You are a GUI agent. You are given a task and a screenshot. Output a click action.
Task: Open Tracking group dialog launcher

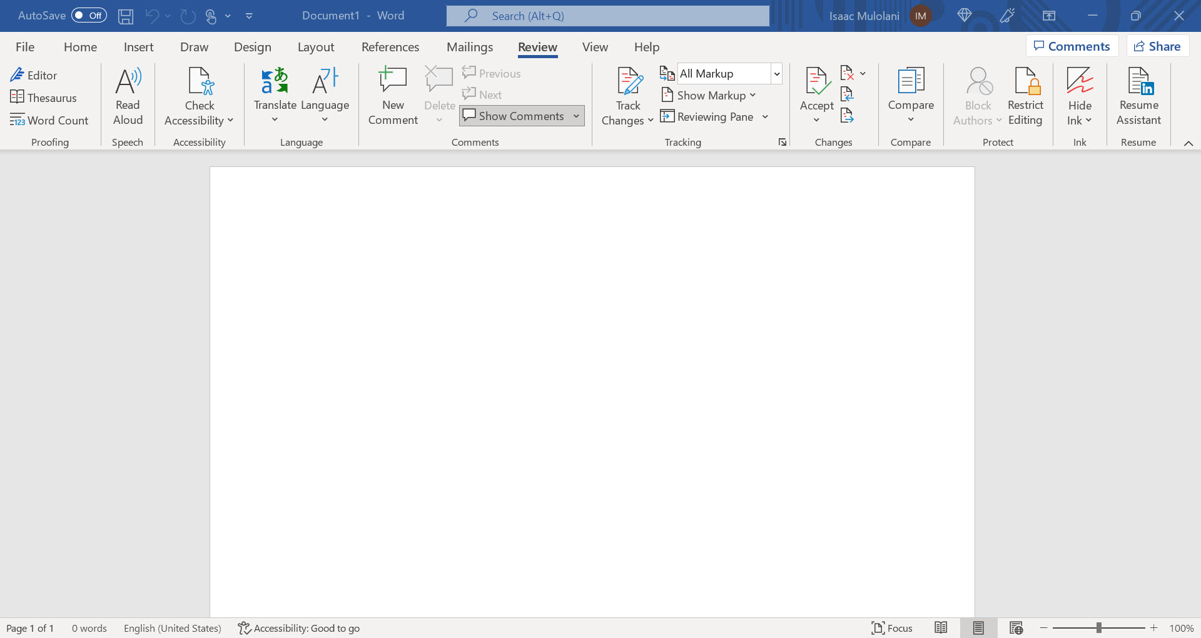[x=782, y=143]
